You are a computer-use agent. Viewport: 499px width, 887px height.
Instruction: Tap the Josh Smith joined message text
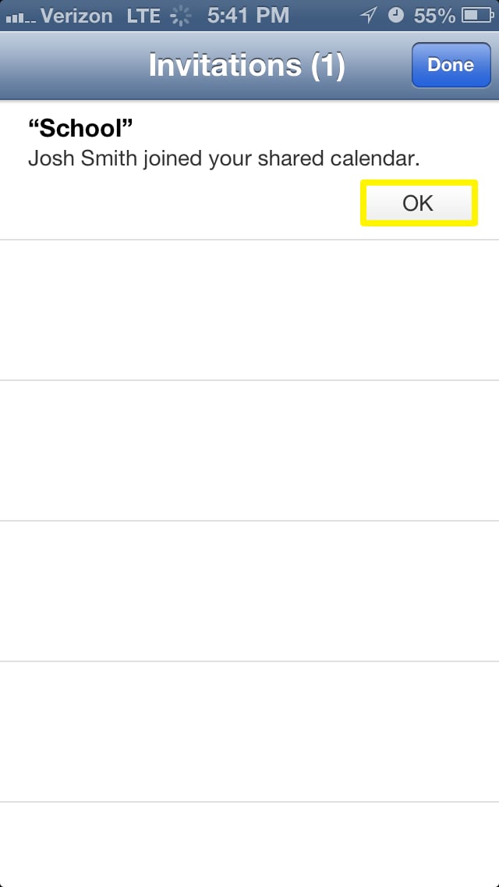224,159
